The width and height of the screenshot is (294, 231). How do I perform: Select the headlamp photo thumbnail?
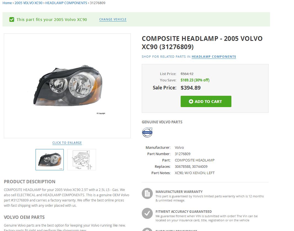(x=50, y=160)
